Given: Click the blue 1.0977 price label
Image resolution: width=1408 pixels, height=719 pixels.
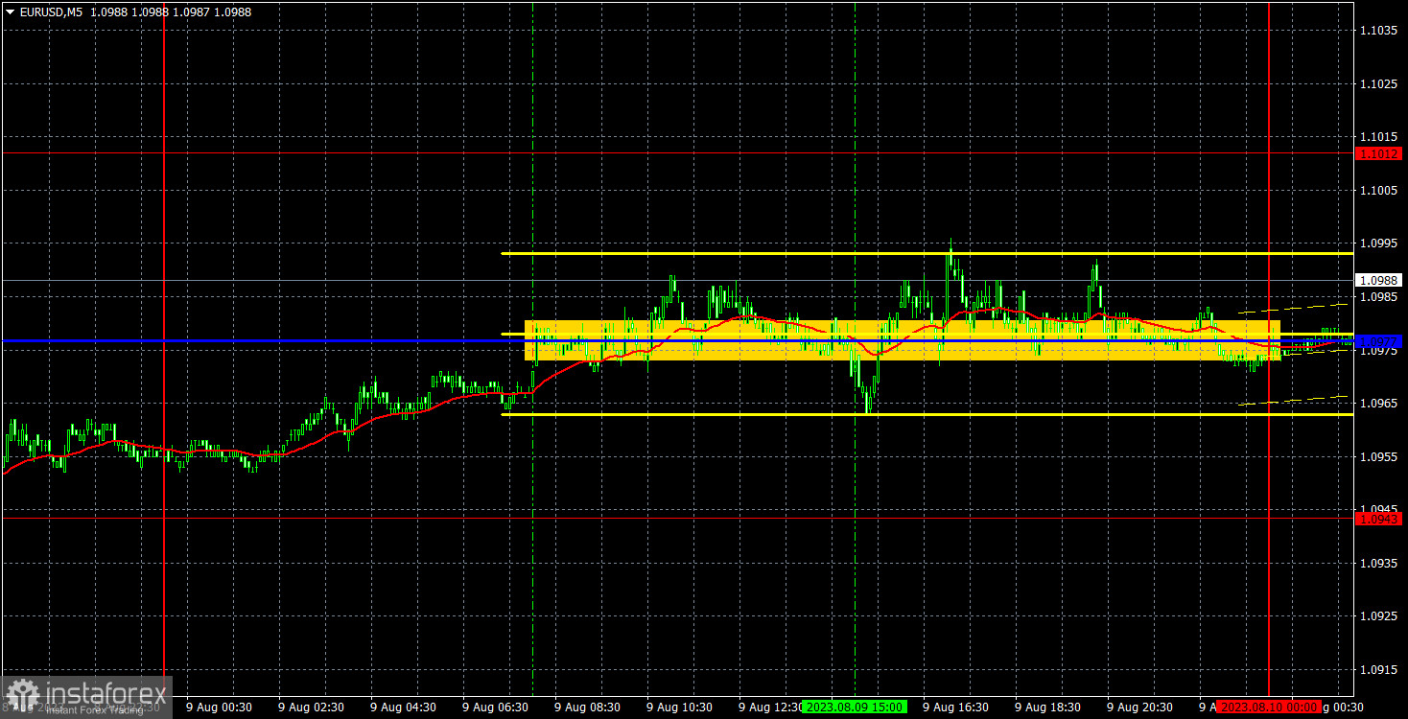Looking at the screenshot, I should 1379,341.
